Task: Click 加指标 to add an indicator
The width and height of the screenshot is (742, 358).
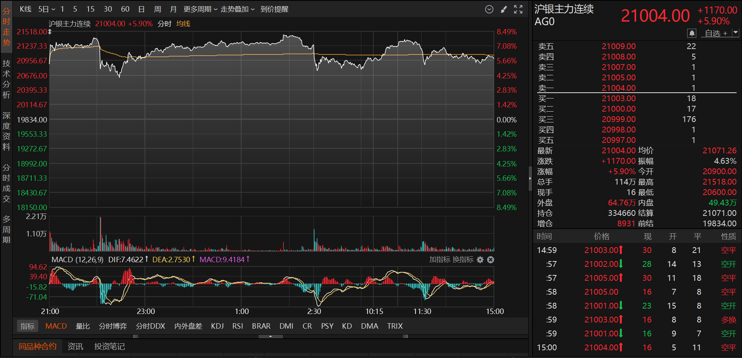Action: (439, 260)
